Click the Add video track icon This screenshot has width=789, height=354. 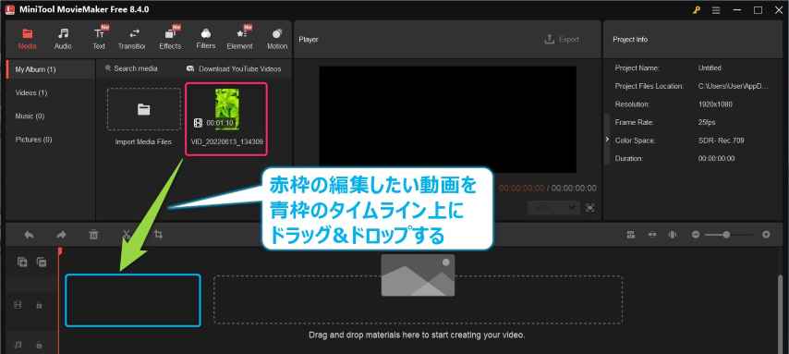point(22,262)
